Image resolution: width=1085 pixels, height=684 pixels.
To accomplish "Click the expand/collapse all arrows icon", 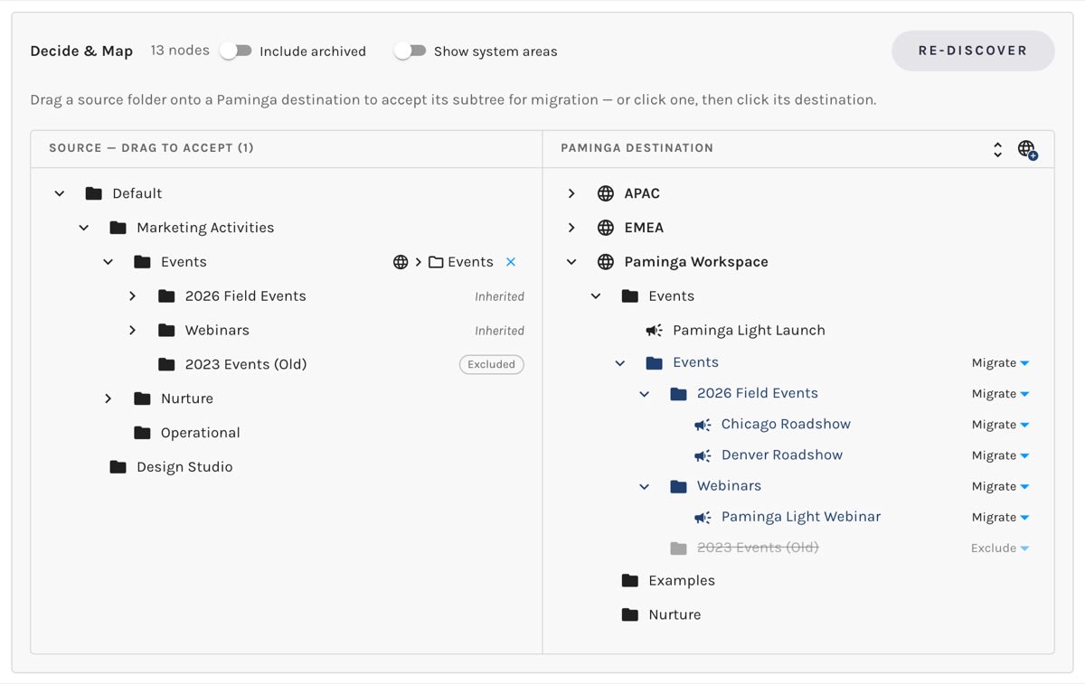I will tap(997, 149).
